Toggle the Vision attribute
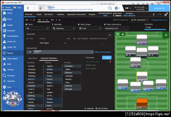Viewport: 171px width, 117px height. click(x=53, y=106)
